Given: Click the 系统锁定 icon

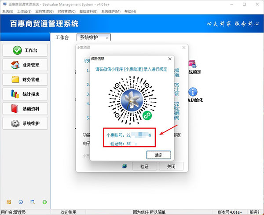Looking at the screenshot, I should click(193, 64).
